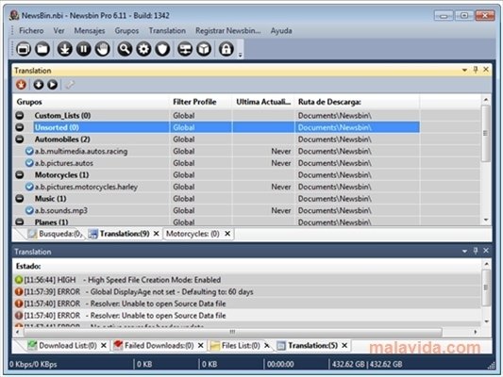This screenshot has width=503, height=377.
Task: Select the High Speed File Creation log entry
Action: point(246,280)
